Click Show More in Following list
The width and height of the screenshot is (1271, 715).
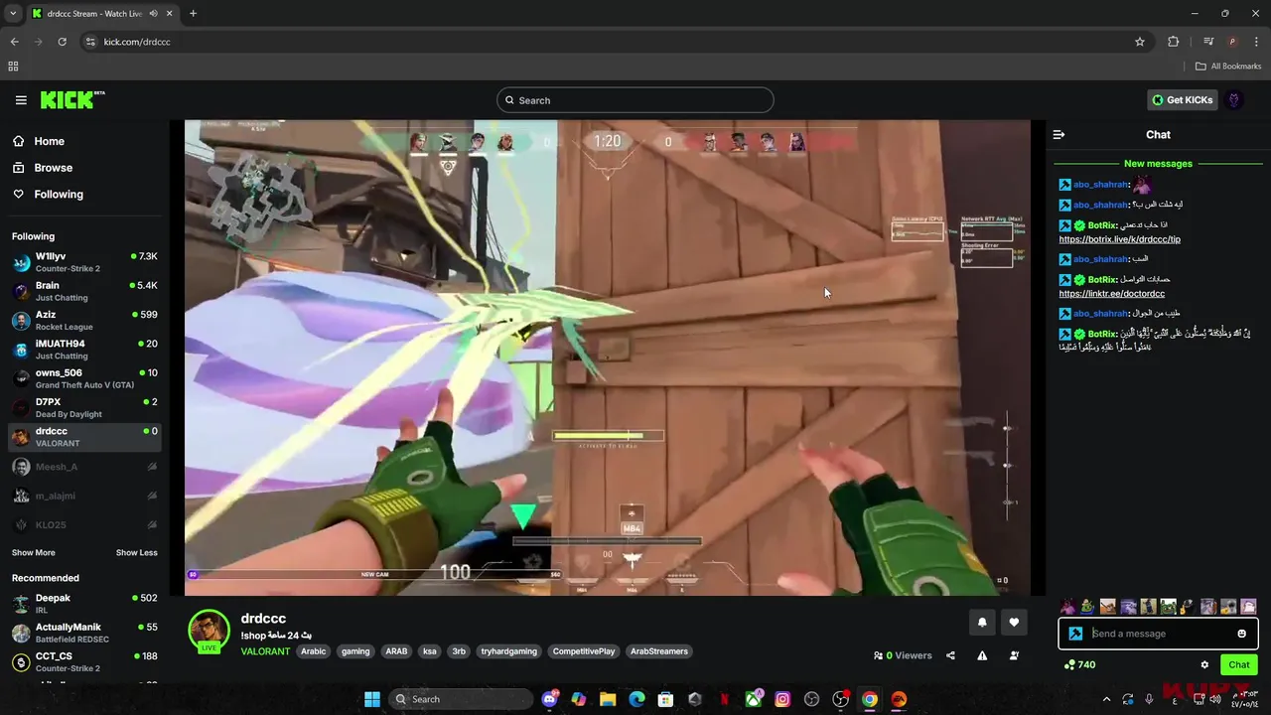(34, 552)
